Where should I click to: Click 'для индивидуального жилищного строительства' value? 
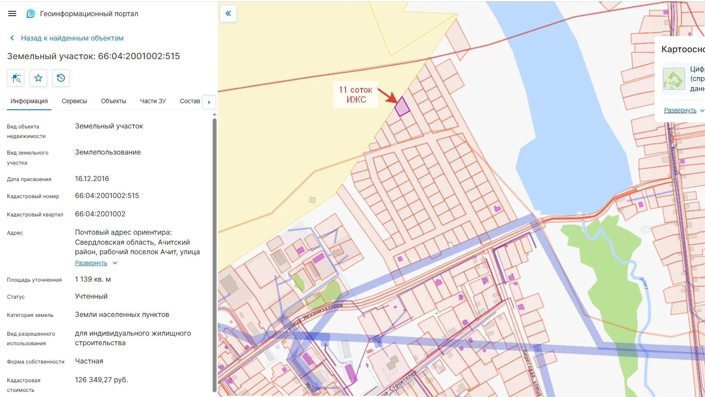click(133, 338)
